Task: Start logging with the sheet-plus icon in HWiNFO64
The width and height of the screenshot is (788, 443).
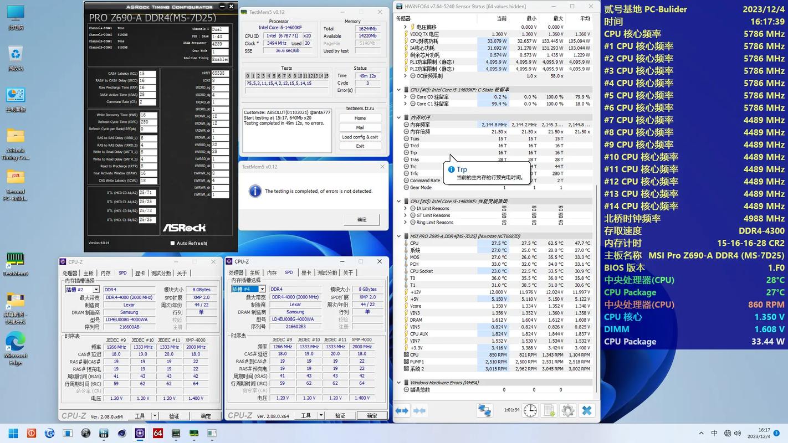Action: tap(549, 410)
